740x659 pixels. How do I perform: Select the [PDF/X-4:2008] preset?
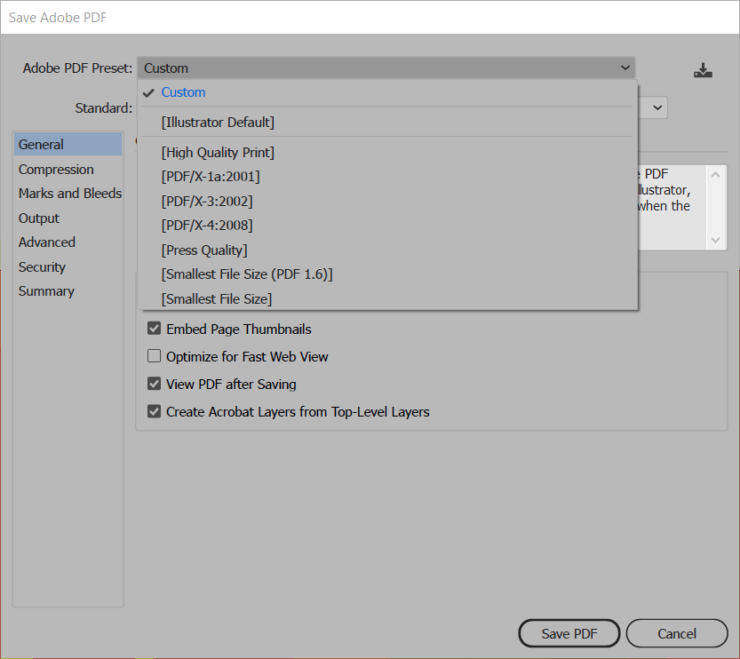tap(387, 225)
